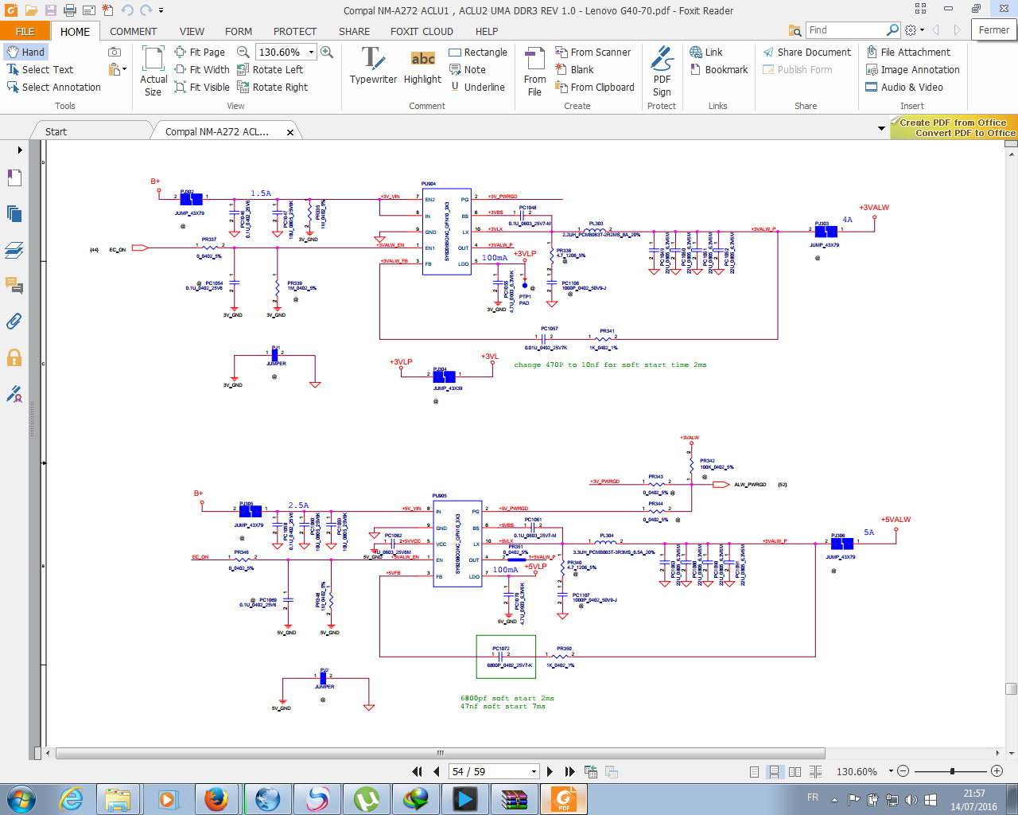Show the comments panel in the sidebar

click(x=14, y=285)
